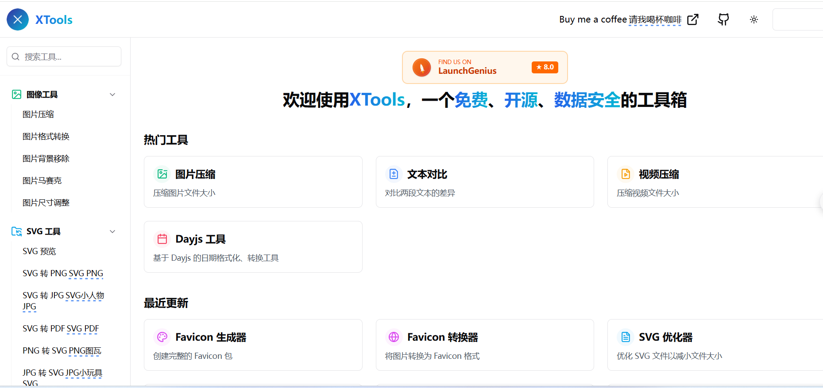Click the LaunchGenius rocket icon

[x=422, y=68]
